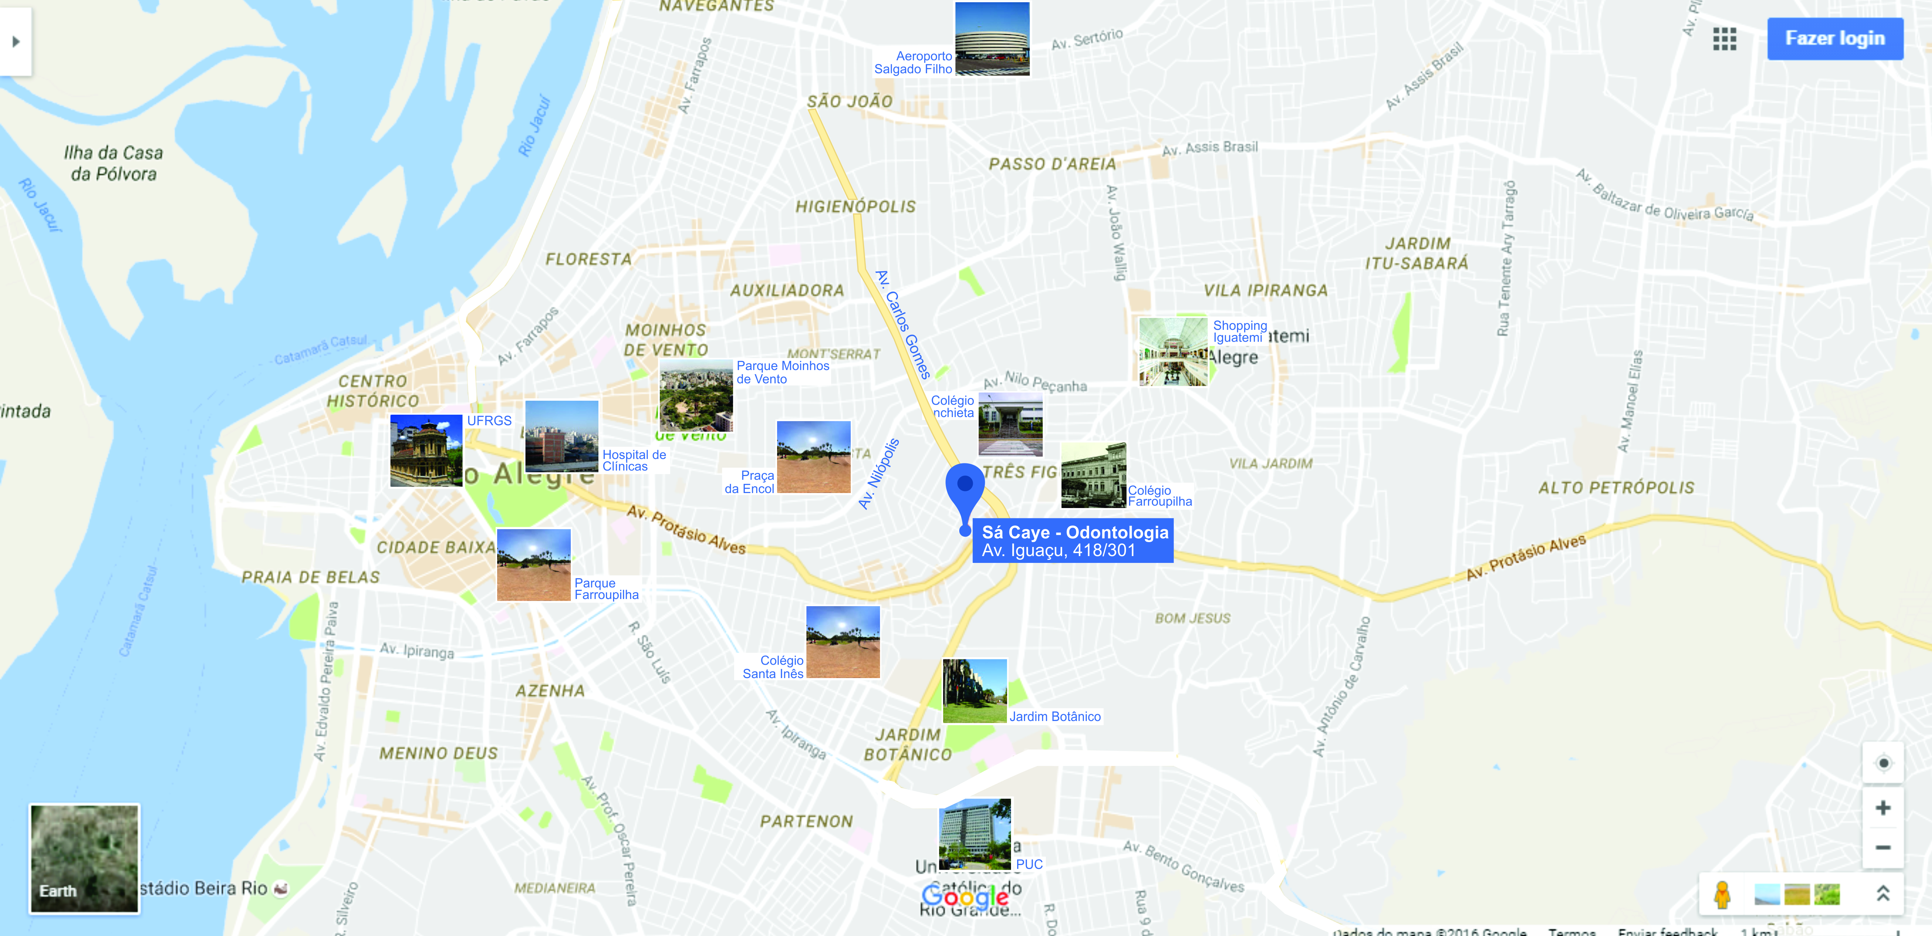1932x936 pixels.
Task: Open the first blue-sky imagery thumbnail
Action: coord(1767,894)
